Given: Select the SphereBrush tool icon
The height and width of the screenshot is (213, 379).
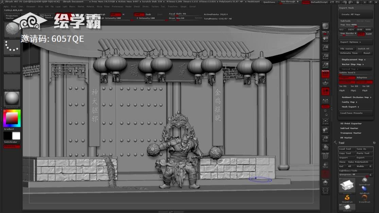Looking at the screenshot, I should pos(364,181).
